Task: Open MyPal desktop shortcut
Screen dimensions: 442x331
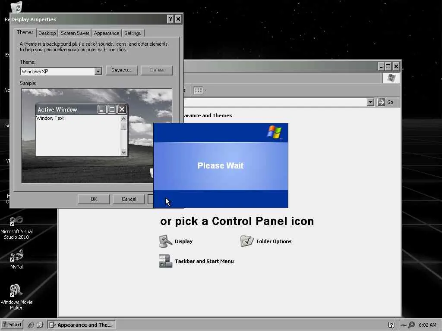Action: click(16, 259)
